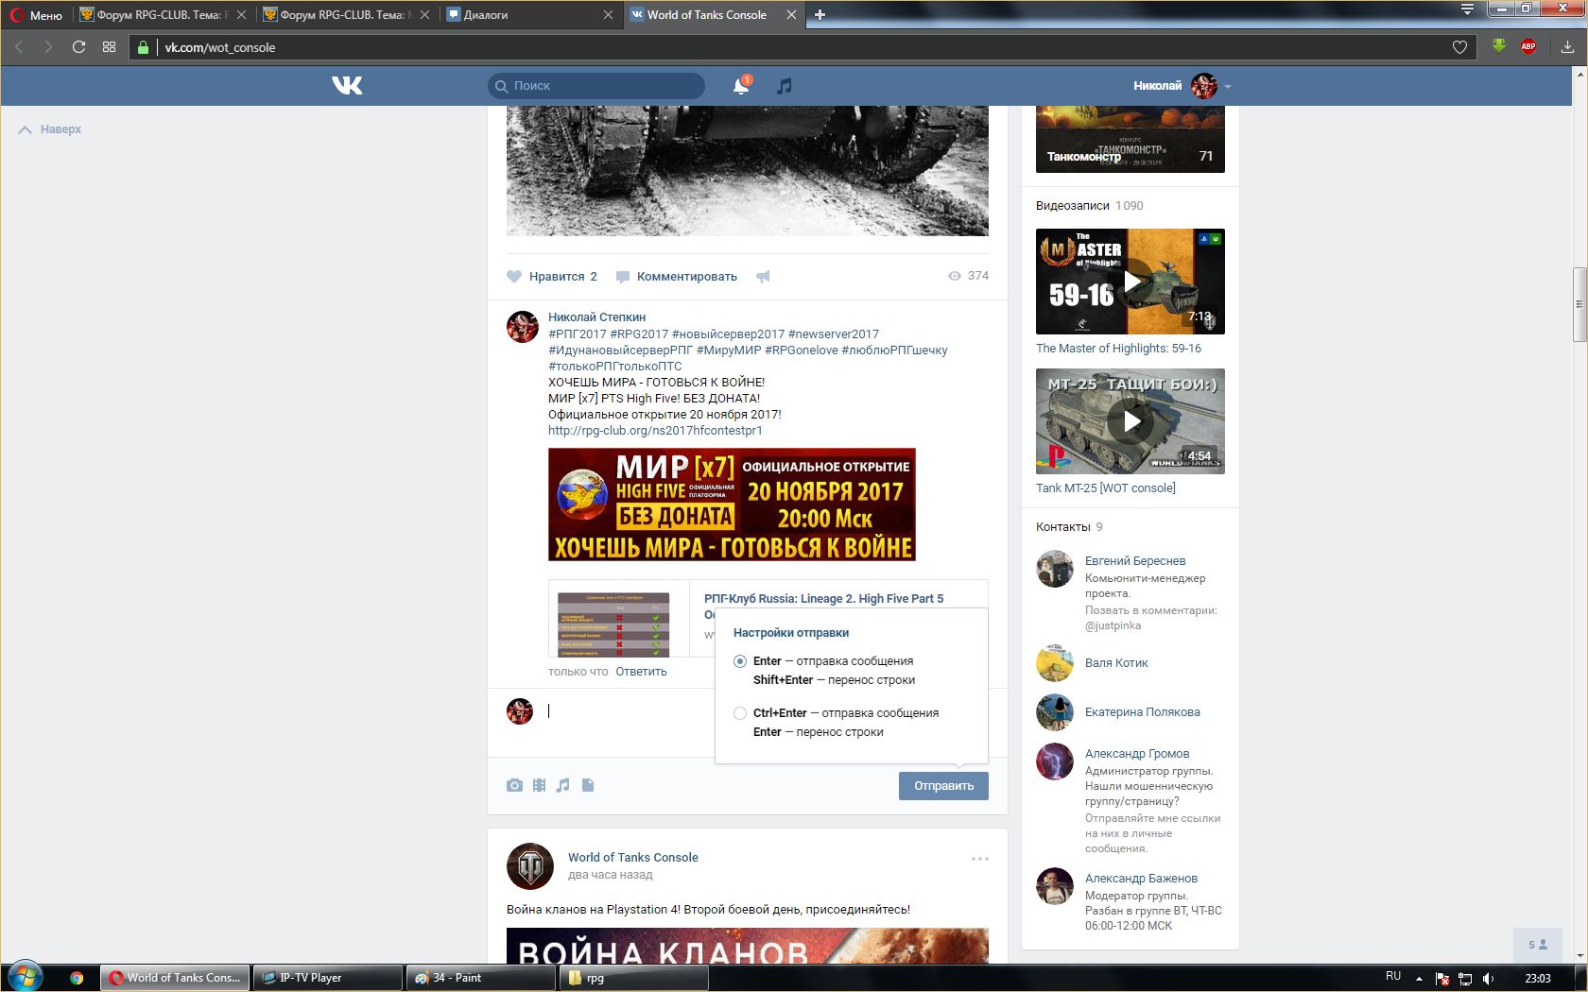
Task: Click Николай Степкин's avatar beside the post
Action: tap(523, 326)
